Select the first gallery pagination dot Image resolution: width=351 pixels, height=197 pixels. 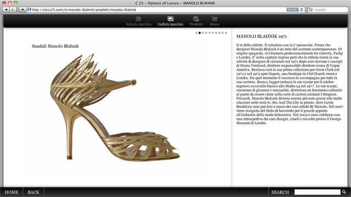[x=196, y=33]
